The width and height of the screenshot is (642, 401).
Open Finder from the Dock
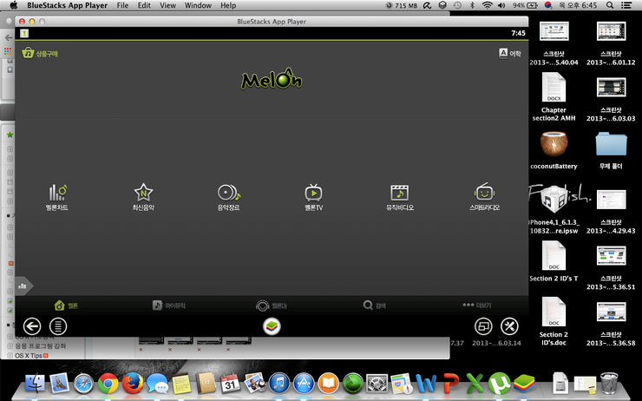[x=36, y=384]
